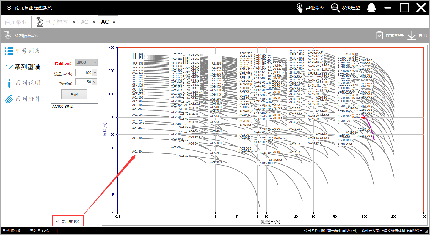
Task: Open 参数选型 magnifier icon
Action: click(x=335, y=8)
